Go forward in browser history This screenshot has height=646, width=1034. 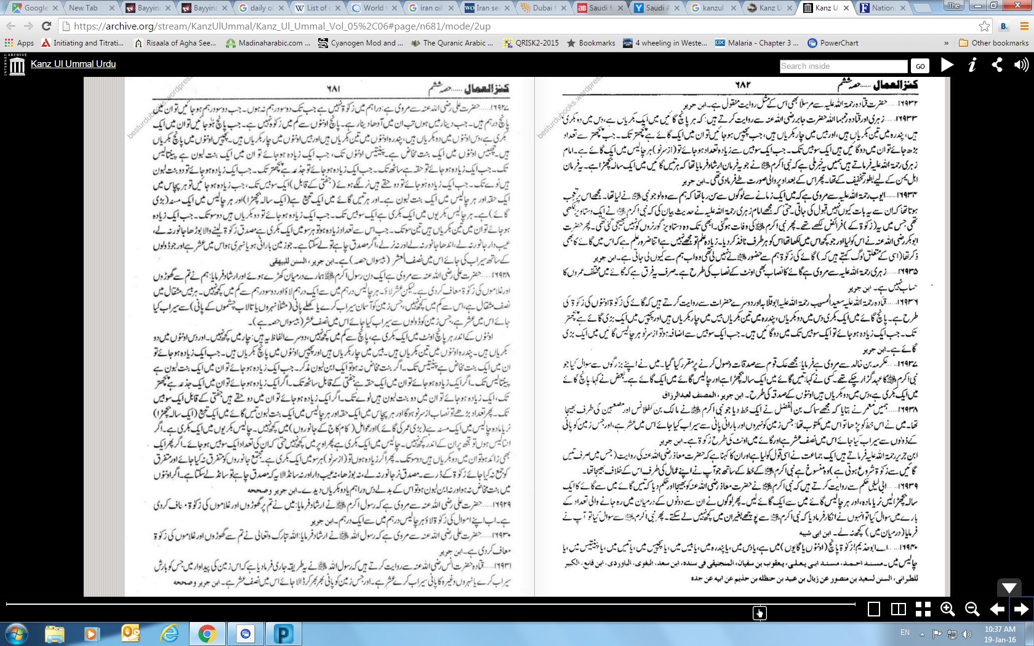28,26
